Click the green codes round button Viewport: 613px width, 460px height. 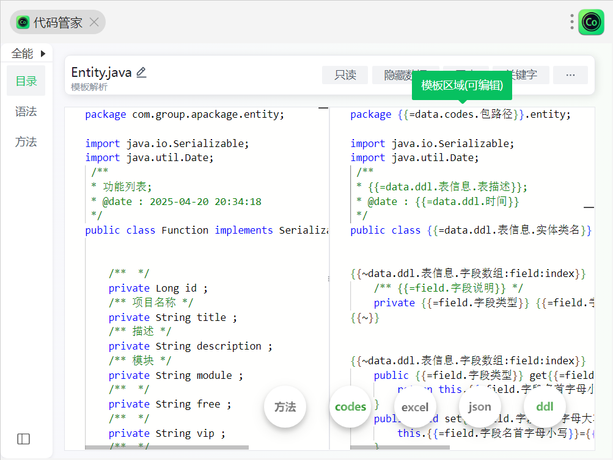350,407
